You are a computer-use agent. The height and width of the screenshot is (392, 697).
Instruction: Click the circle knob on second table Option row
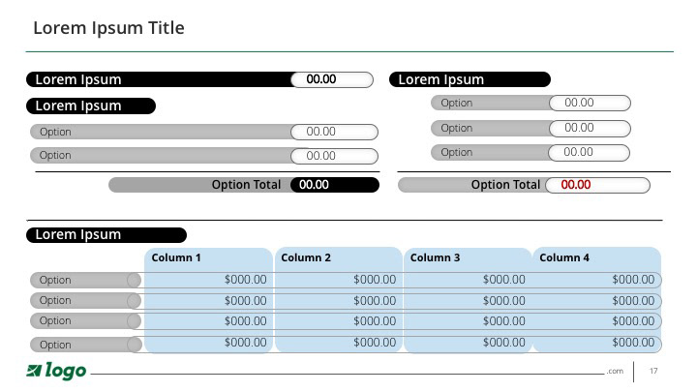click(134, 301)
